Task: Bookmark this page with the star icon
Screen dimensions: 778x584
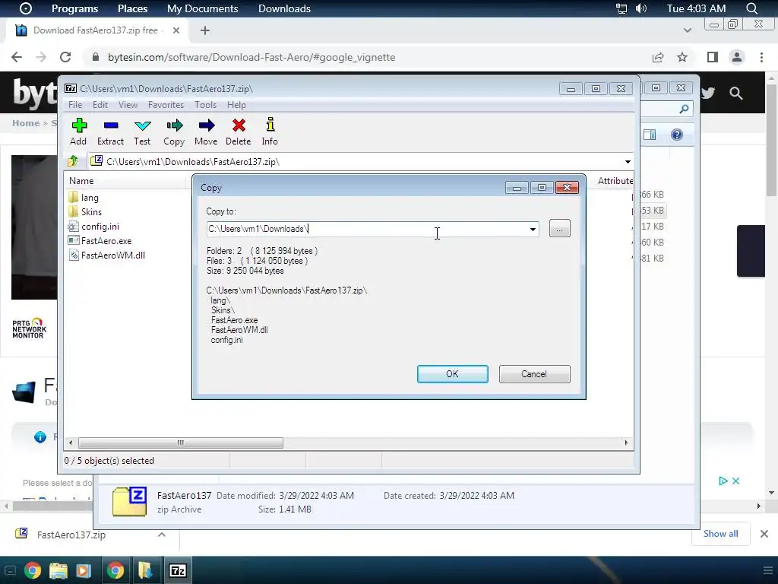Action: [682, 57]
